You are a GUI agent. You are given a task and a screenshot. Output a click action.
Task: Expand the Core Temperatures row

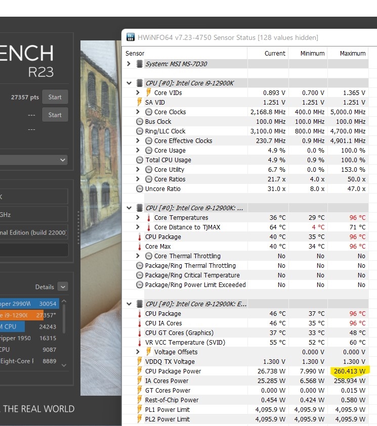tap(138, 218)
